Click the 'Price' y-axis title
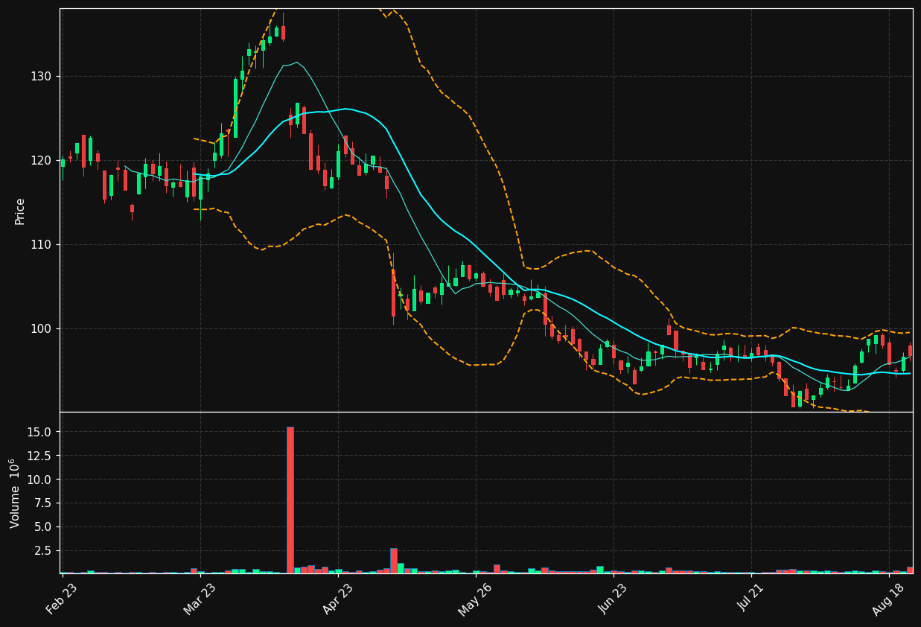Viewport: 921px width, 627px height. pos(20,211)
